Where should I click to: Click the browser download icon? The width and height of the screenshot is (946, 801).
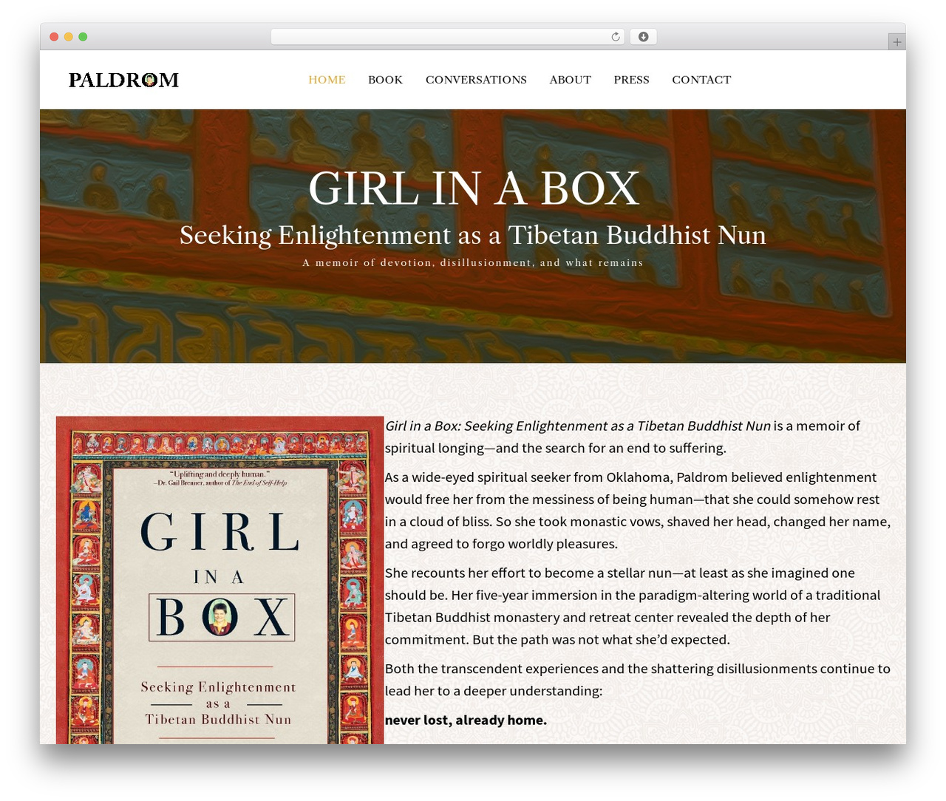coord(643,37)
